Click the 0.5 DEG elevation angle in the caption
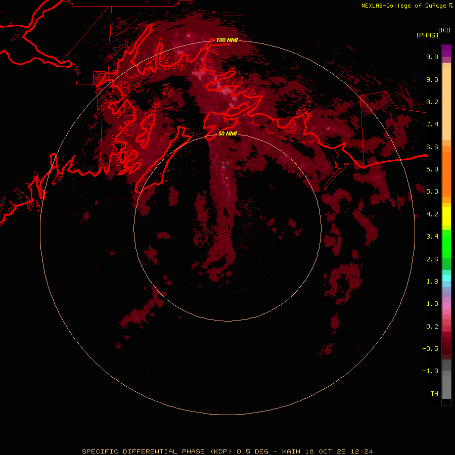Image resolution: width=455 pixels, height=455 pixels. 252,451
